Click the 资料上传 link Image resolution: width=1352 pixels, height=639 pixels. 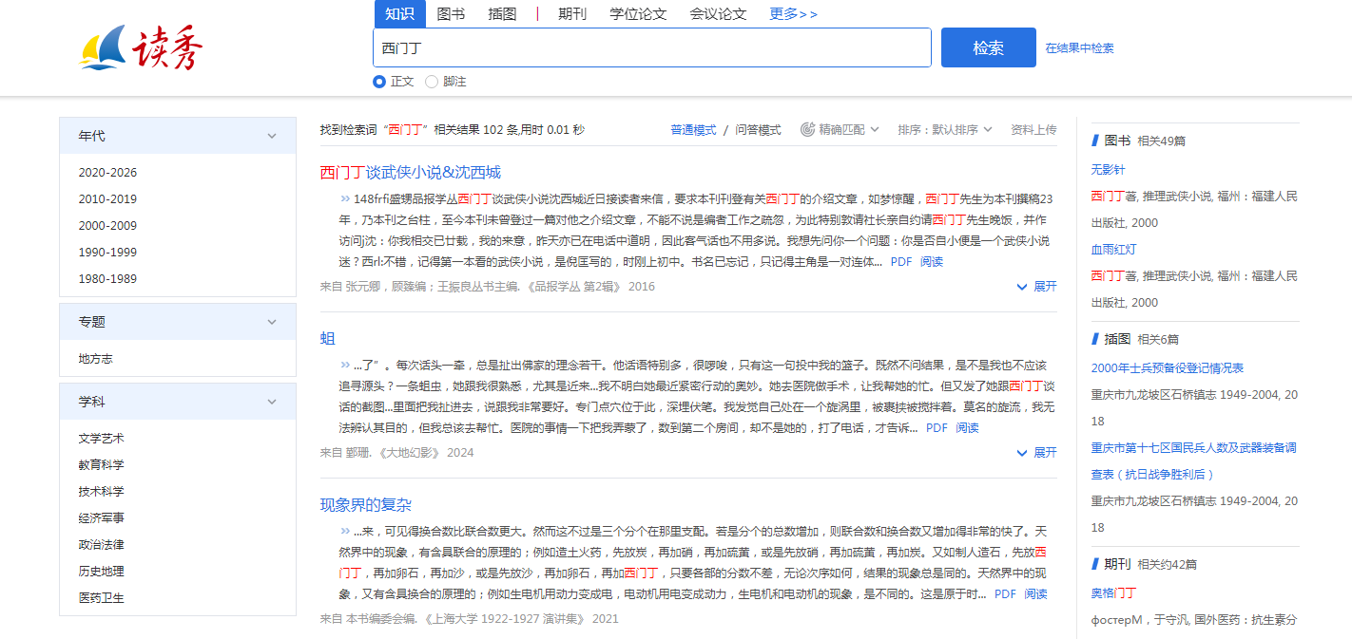point(1033,130)
